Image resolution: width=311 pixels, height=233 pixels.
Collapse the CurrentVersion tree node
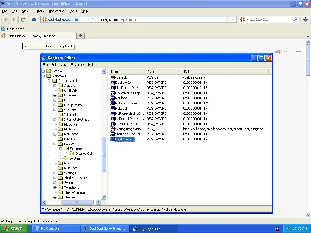pos(49,81)
